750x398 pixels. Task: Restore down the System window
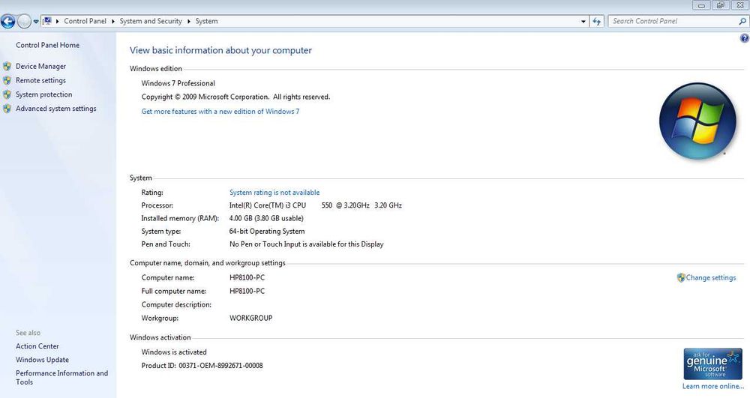(x=720, y=5)
